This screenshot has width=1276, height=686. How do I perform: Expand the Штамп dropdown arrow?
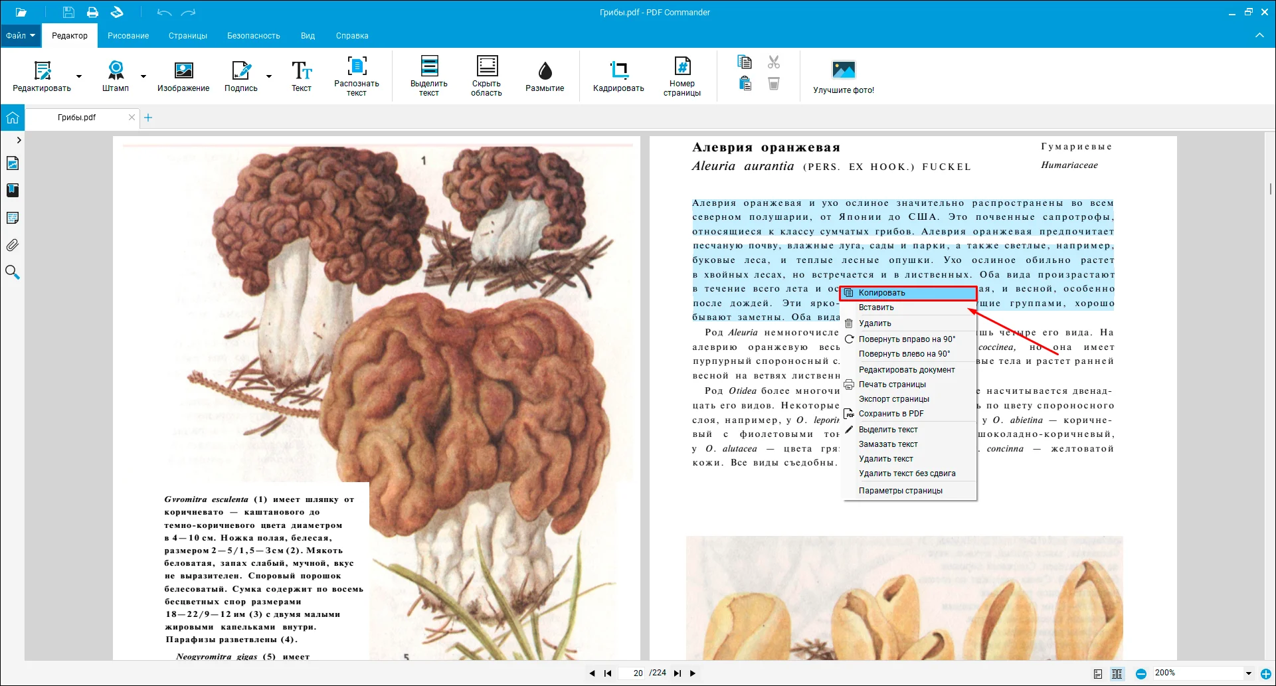click(143, 76)
